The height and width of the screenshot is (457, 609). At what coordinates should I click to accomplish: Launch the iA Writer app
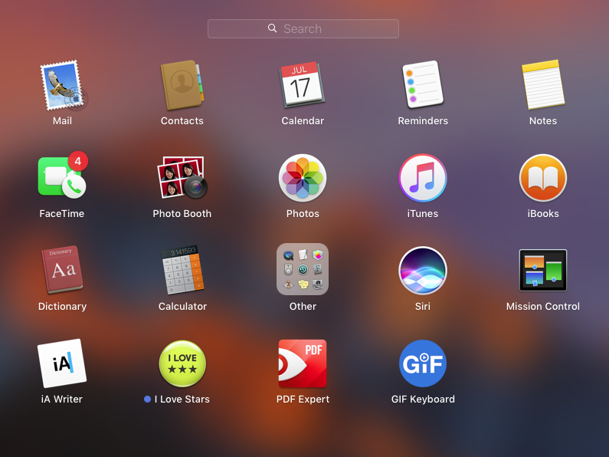coord(62,363)
